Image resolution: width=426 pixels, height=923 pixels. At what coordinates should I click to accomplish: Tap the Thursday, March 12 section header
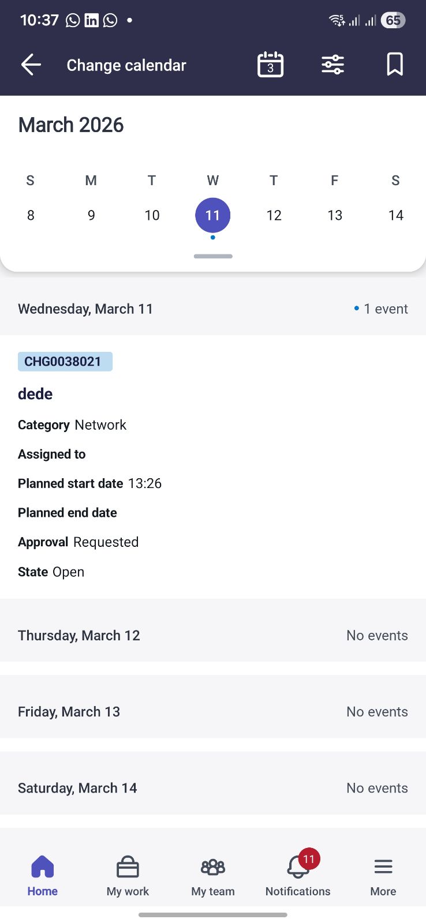click(x=213, y=636)
